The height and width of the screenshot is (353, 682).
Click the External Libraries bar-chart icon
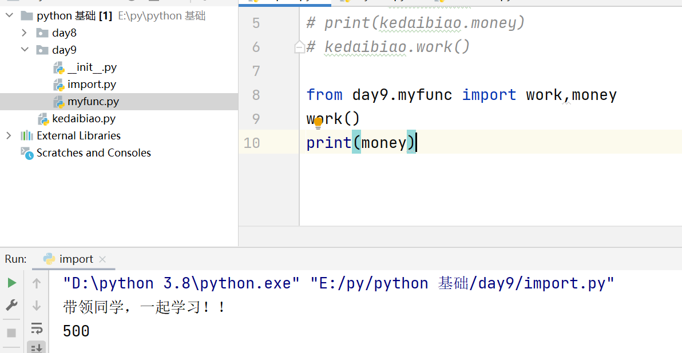tap(27, 135)
